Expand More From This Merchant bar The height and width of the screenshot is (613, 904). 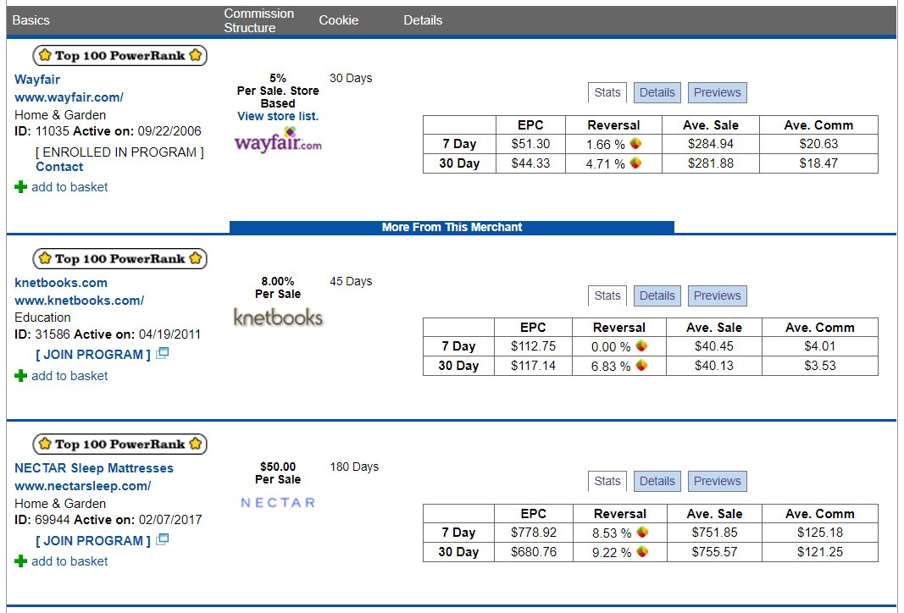click(452, 227)
